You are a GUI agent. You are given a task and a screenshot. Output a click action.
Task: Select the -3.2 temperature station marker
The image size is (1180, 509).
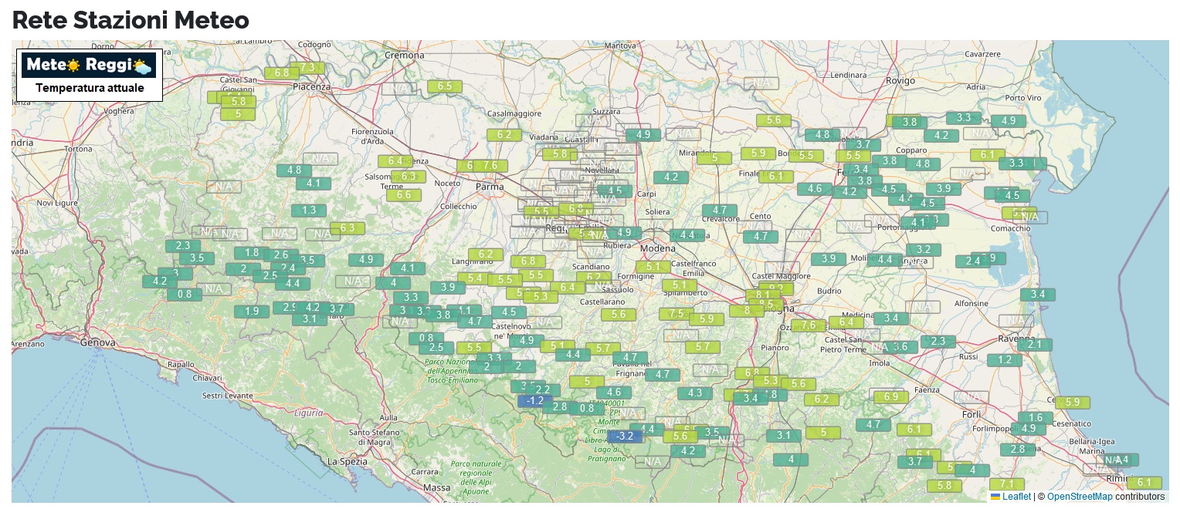coord(625,437)
